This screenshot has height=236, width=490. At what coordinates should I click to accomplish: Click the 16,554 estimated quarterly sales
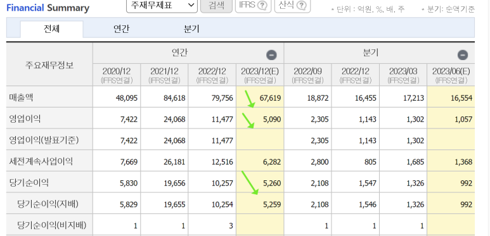click(461, 98)
